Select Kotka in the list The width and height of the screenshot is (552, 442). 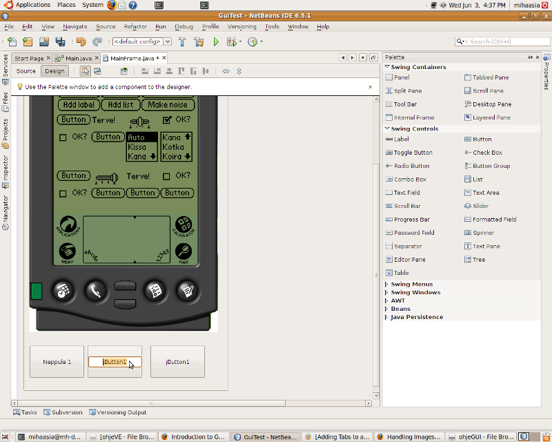coord(173,147)
